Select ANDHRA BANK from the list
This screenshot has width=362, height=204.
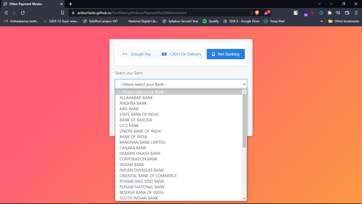tap(179, 103)
